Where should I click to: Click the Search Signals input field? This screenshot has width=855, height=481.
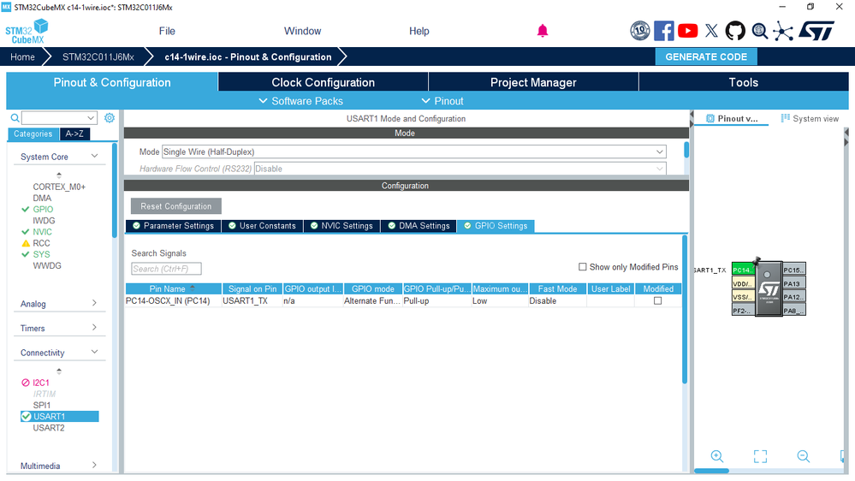(166, 269)
